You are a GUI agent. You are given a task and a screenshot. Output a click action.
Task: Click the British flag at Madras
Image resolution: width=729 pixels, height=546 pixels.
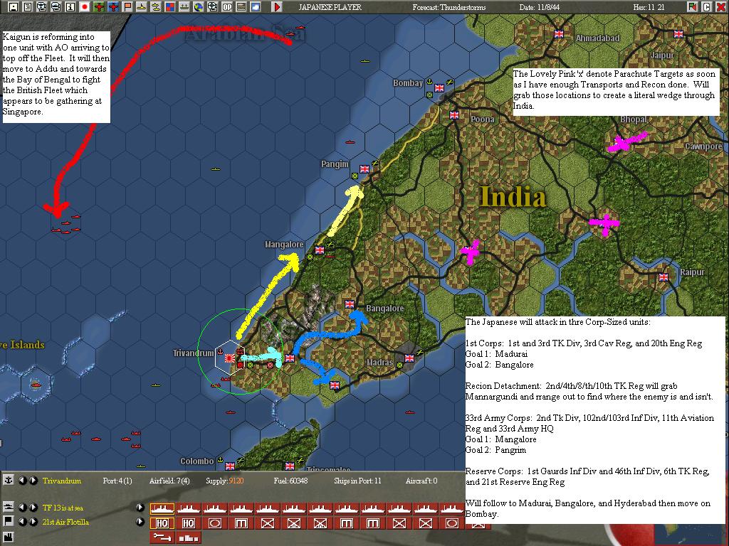409,358
